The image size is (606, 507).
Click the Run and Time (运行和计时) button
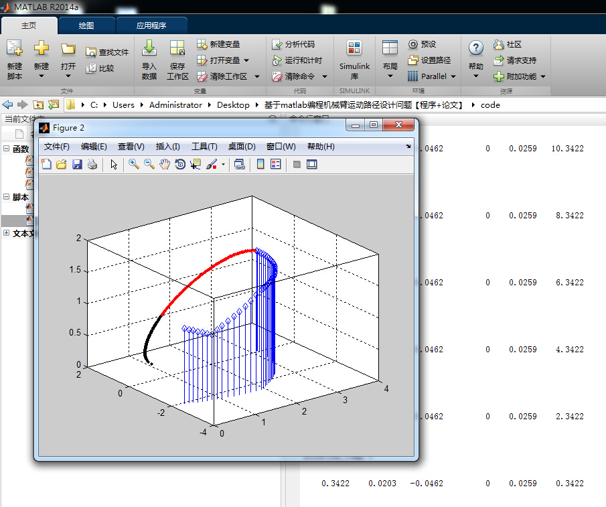click(x=297, y=60)
